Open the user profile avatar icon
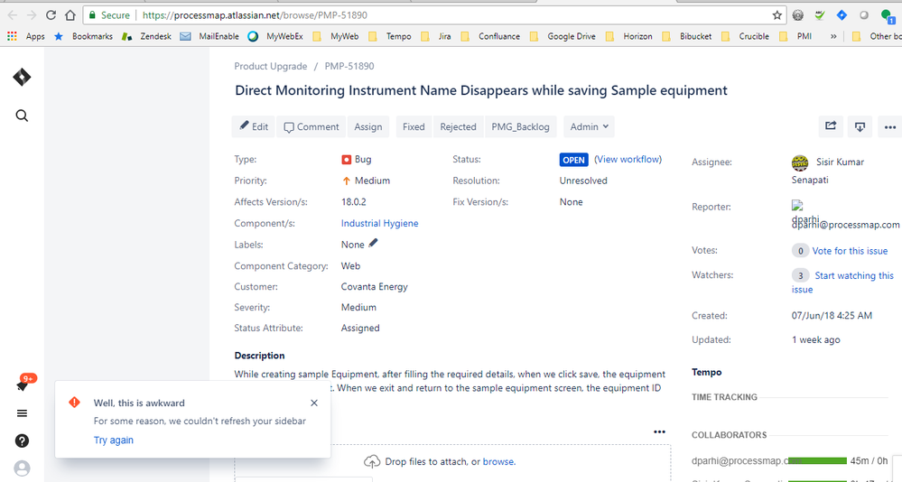 (x=23, y=468)
